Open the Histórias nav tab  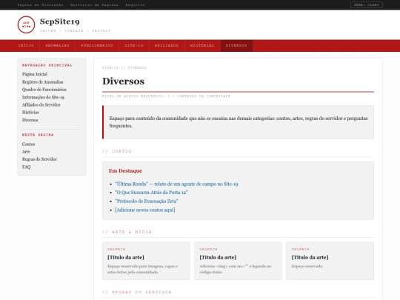(202, 46)
